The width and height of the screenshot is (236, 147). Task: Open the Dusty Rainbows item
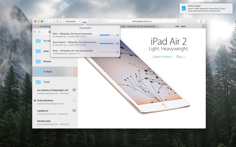(55, 102)
